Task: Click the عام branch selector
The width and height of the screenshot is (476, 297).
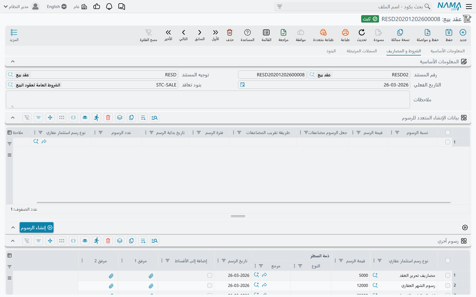Action: coord(80,7)
